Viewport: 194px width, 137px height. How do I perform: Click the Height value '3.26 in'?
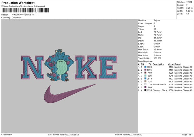(189, 8)
